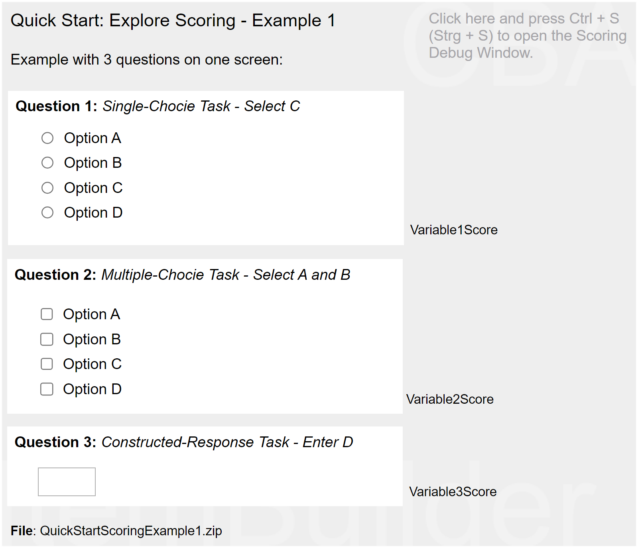638x548 pixels.
Task: Click the 'Option C' label text in Question 2
Action: 92,364
